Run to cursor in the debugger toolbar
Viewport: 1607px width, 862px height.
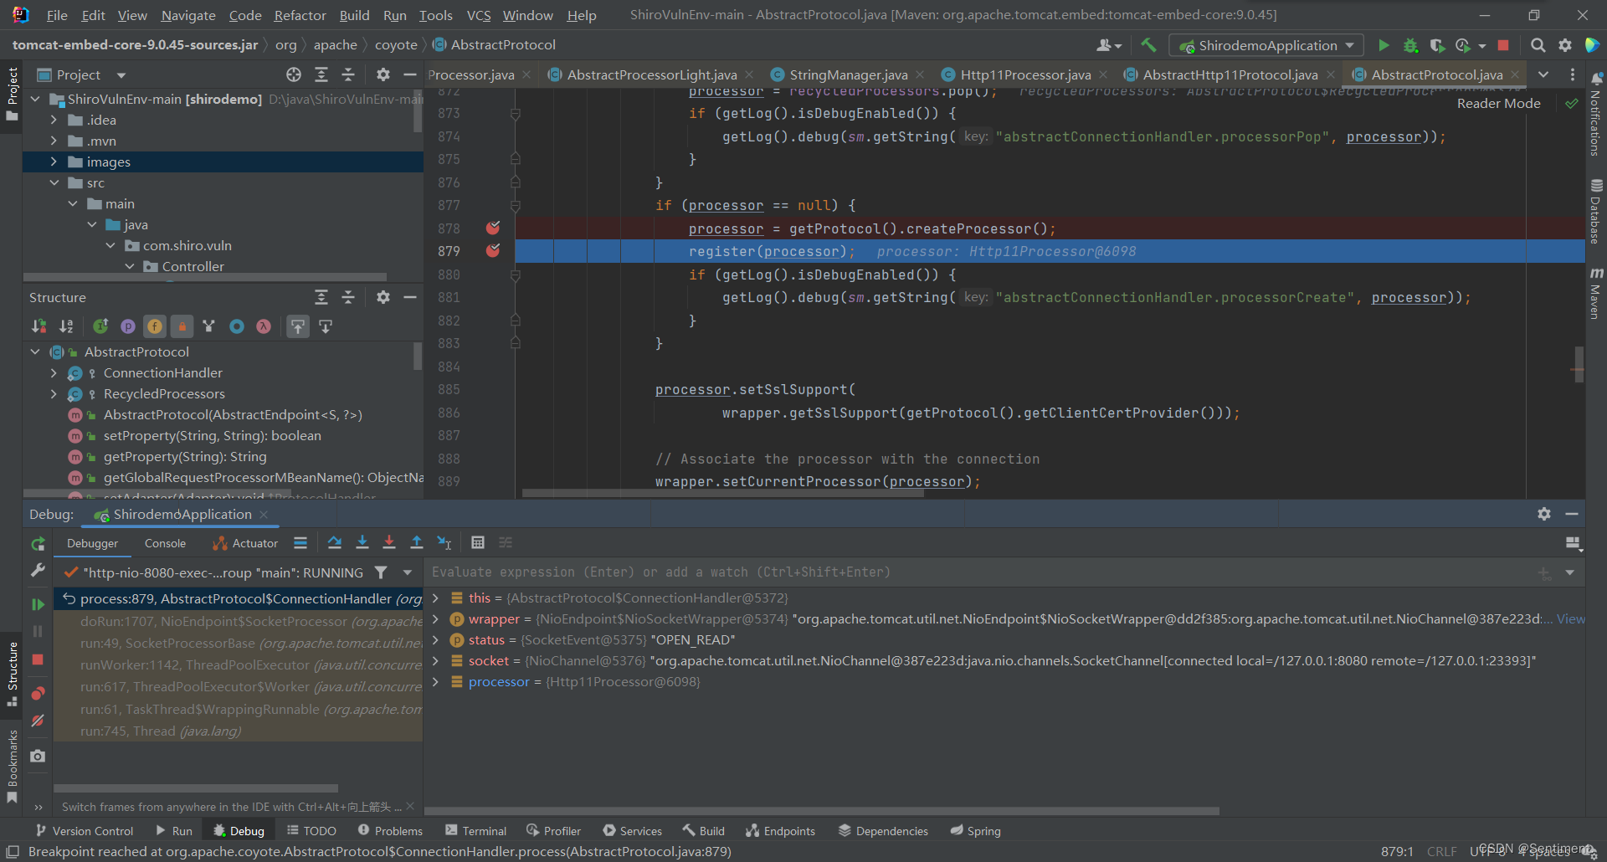click(x=444, y=542)
